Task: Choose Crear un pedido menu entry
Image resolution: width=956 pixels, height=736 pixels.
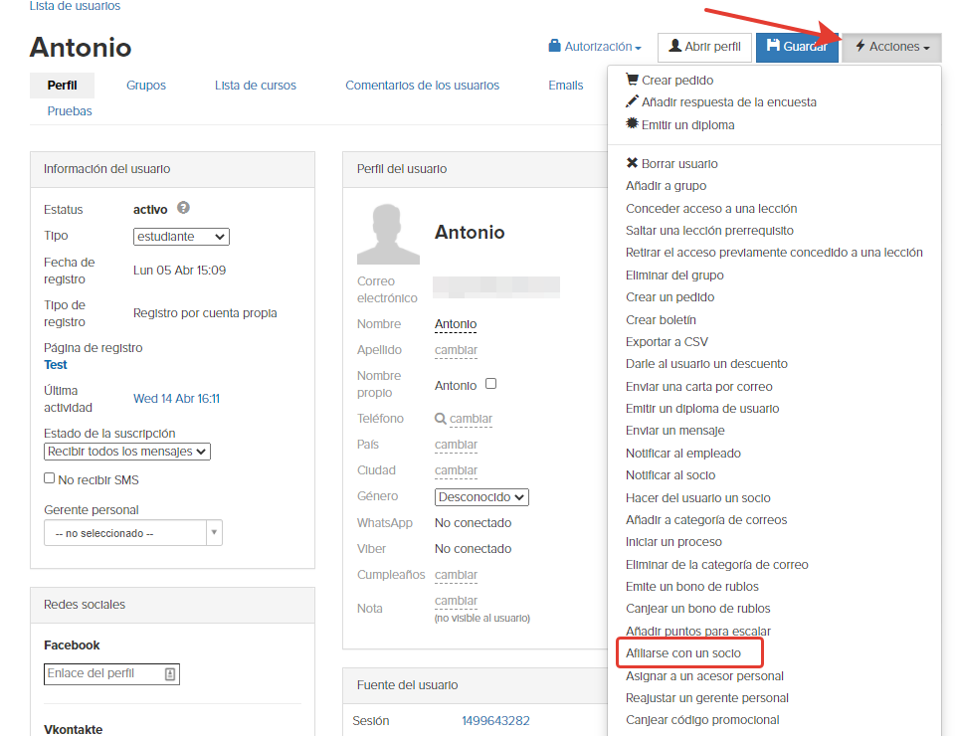Action: point(670,296)
